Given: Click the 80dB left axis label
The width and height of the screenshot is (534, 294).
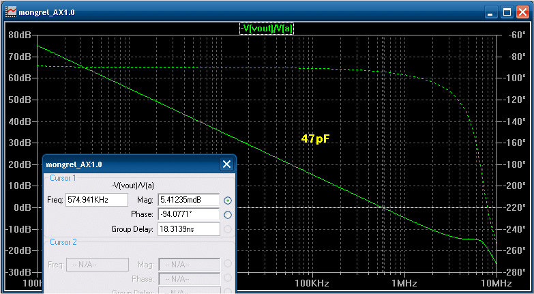Looking at the screenshot, I should pyautogui.click(x=19, y=35).
